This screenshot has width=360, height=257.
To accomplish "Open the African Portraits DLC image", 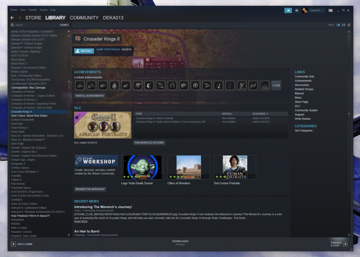I will [x=103, y=125].
